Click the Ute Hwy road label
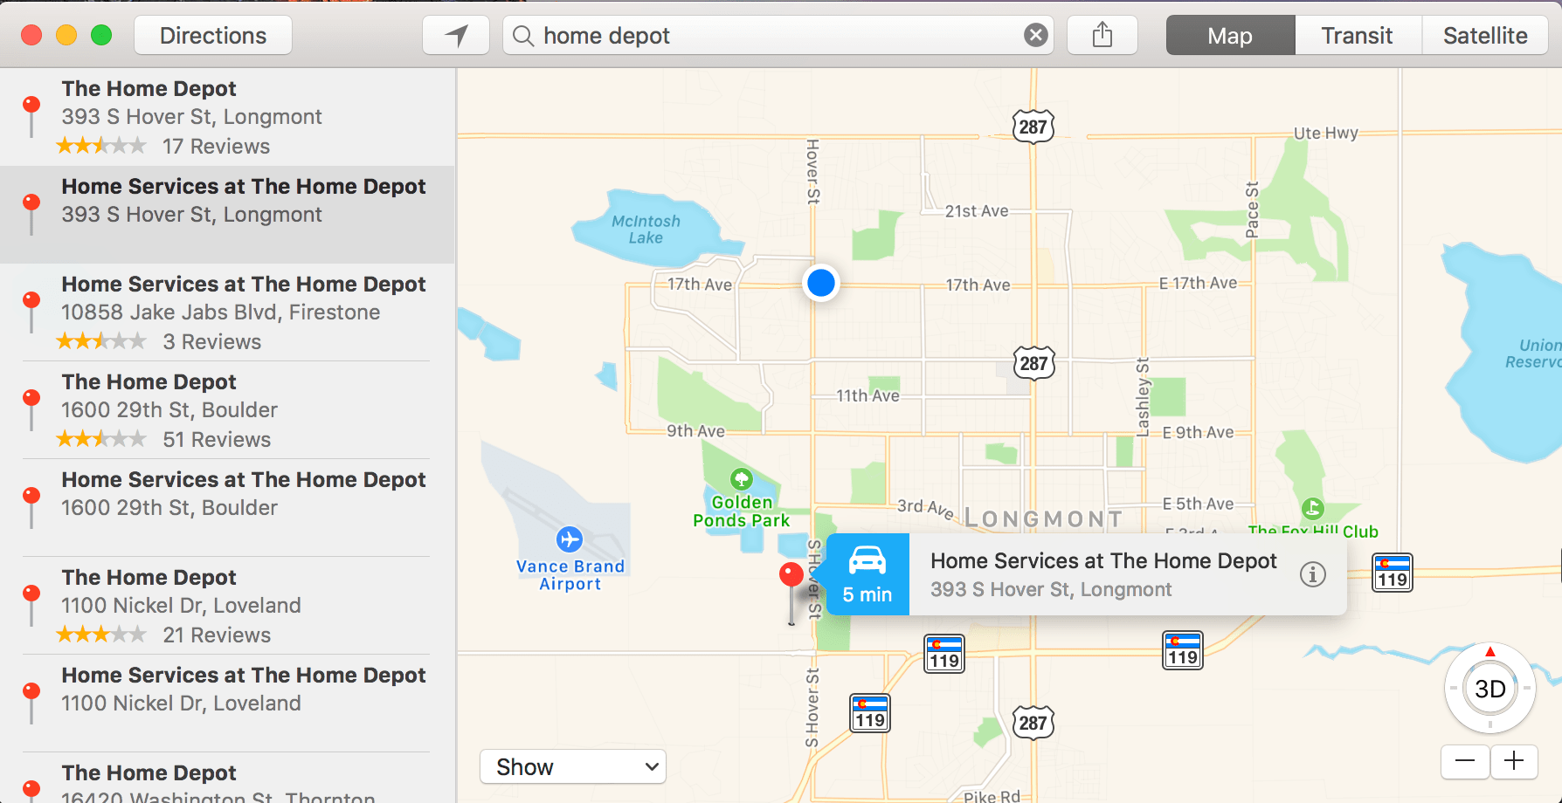1562x803 pixels. 1325,133
